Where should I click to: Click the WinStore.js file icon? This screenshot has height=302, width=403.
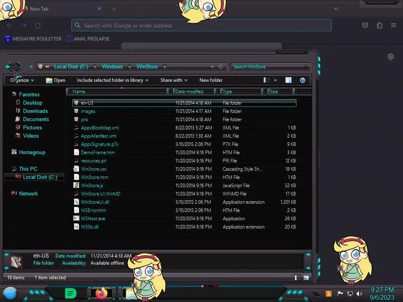coord(76,185)
